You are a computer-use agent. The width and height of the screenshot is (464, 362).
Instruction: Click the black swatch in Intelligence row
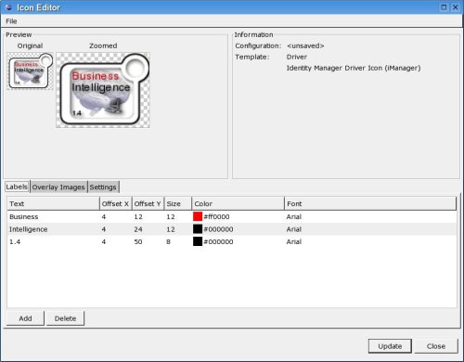pos(198,229)
